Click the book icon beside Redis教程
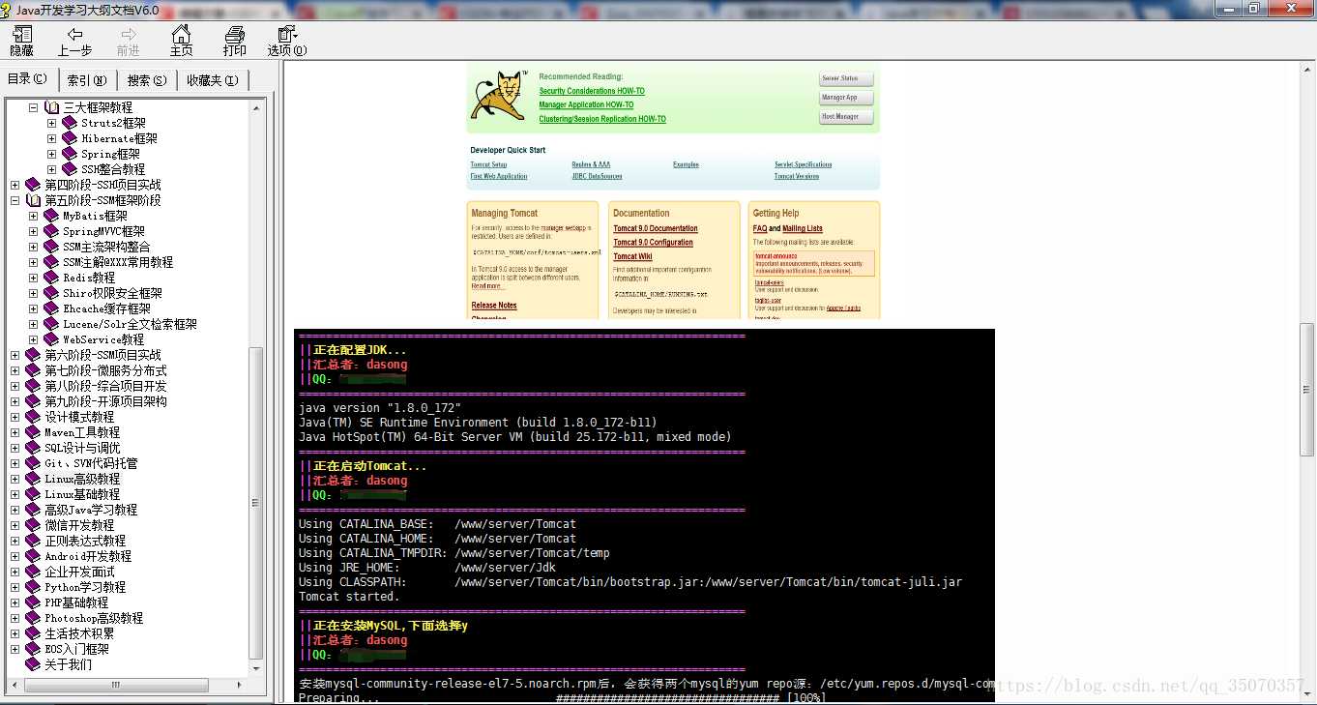The image size is (1317, 705). point(51,278)
